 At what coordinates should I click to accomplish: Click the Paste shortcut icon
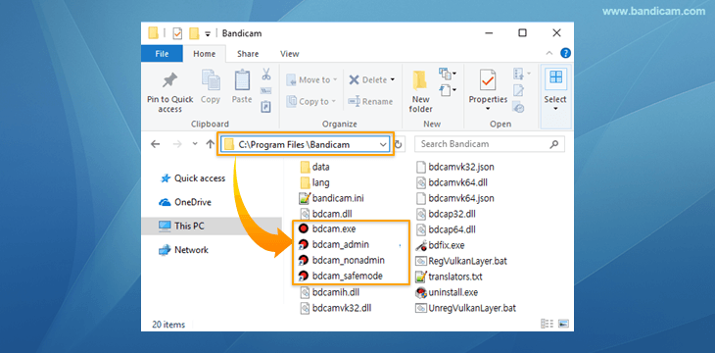click(265, 107)
